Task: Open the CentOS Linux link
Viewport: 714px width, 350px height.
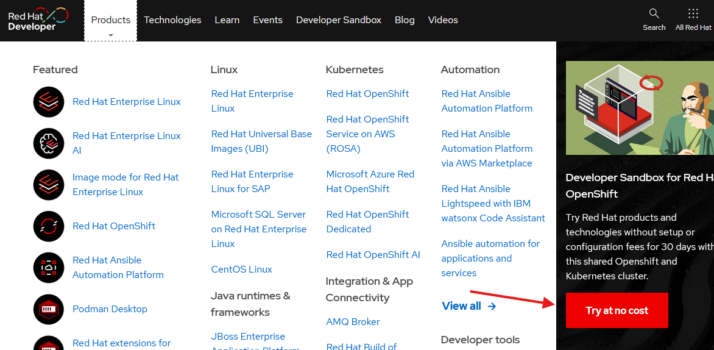Action: pos(242,270)
